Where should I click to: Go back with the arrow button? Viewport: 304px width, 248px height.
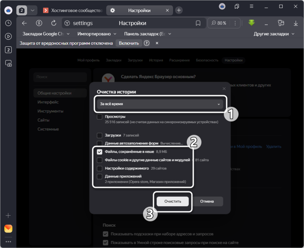point(24,23)
